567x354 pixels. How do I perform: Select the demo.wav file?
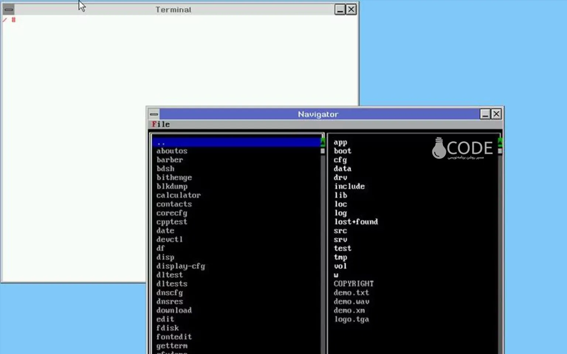pyautogui.click(x=351, y=302)
